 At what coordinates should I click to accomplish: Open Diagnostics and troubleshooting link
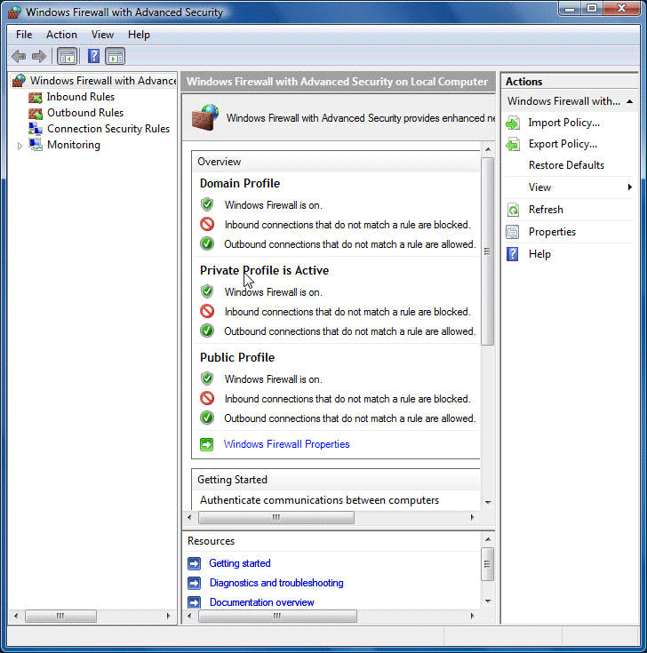pyautogui.click(x=276, y=583)
